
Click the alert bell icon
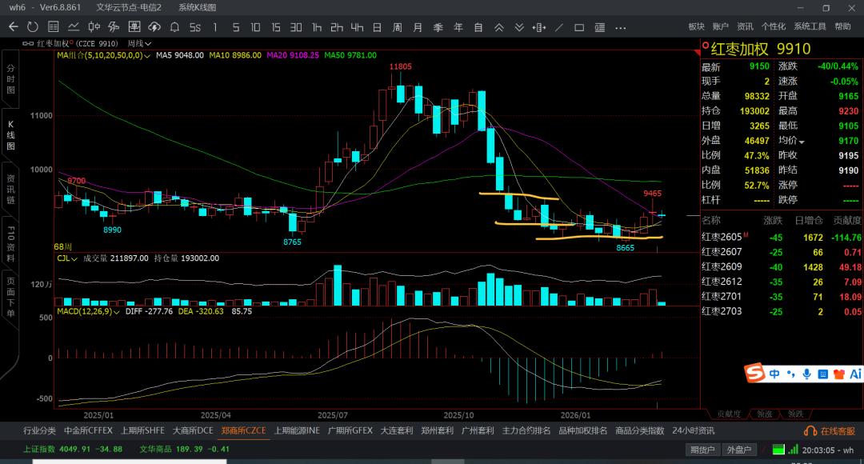[x=174, y=27]
